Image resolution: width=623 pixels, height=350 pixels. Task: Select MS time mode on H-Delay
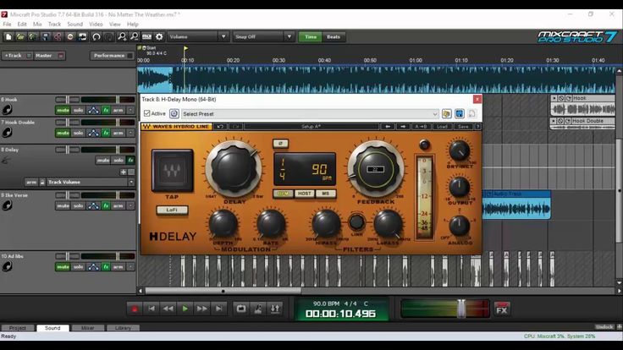point(325,194)
